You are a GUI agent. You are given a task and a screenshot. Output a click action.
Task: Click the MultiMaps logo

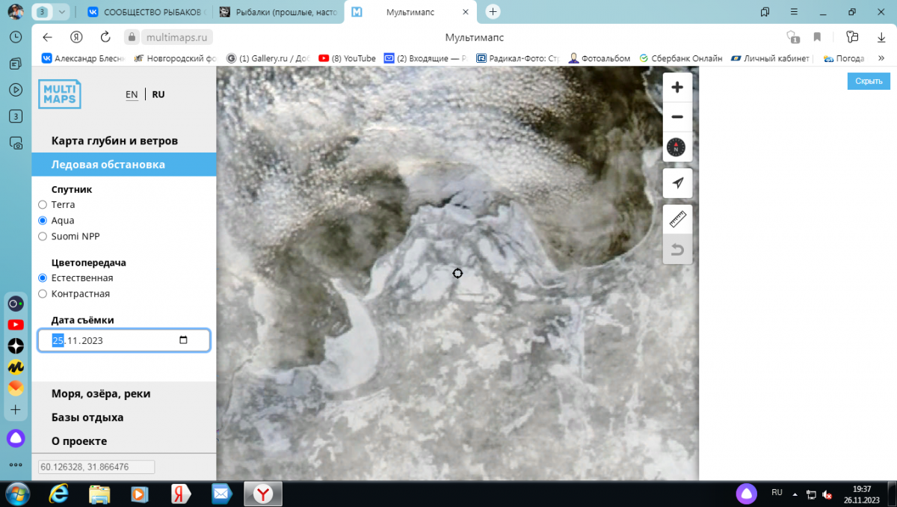coord(60,94)
